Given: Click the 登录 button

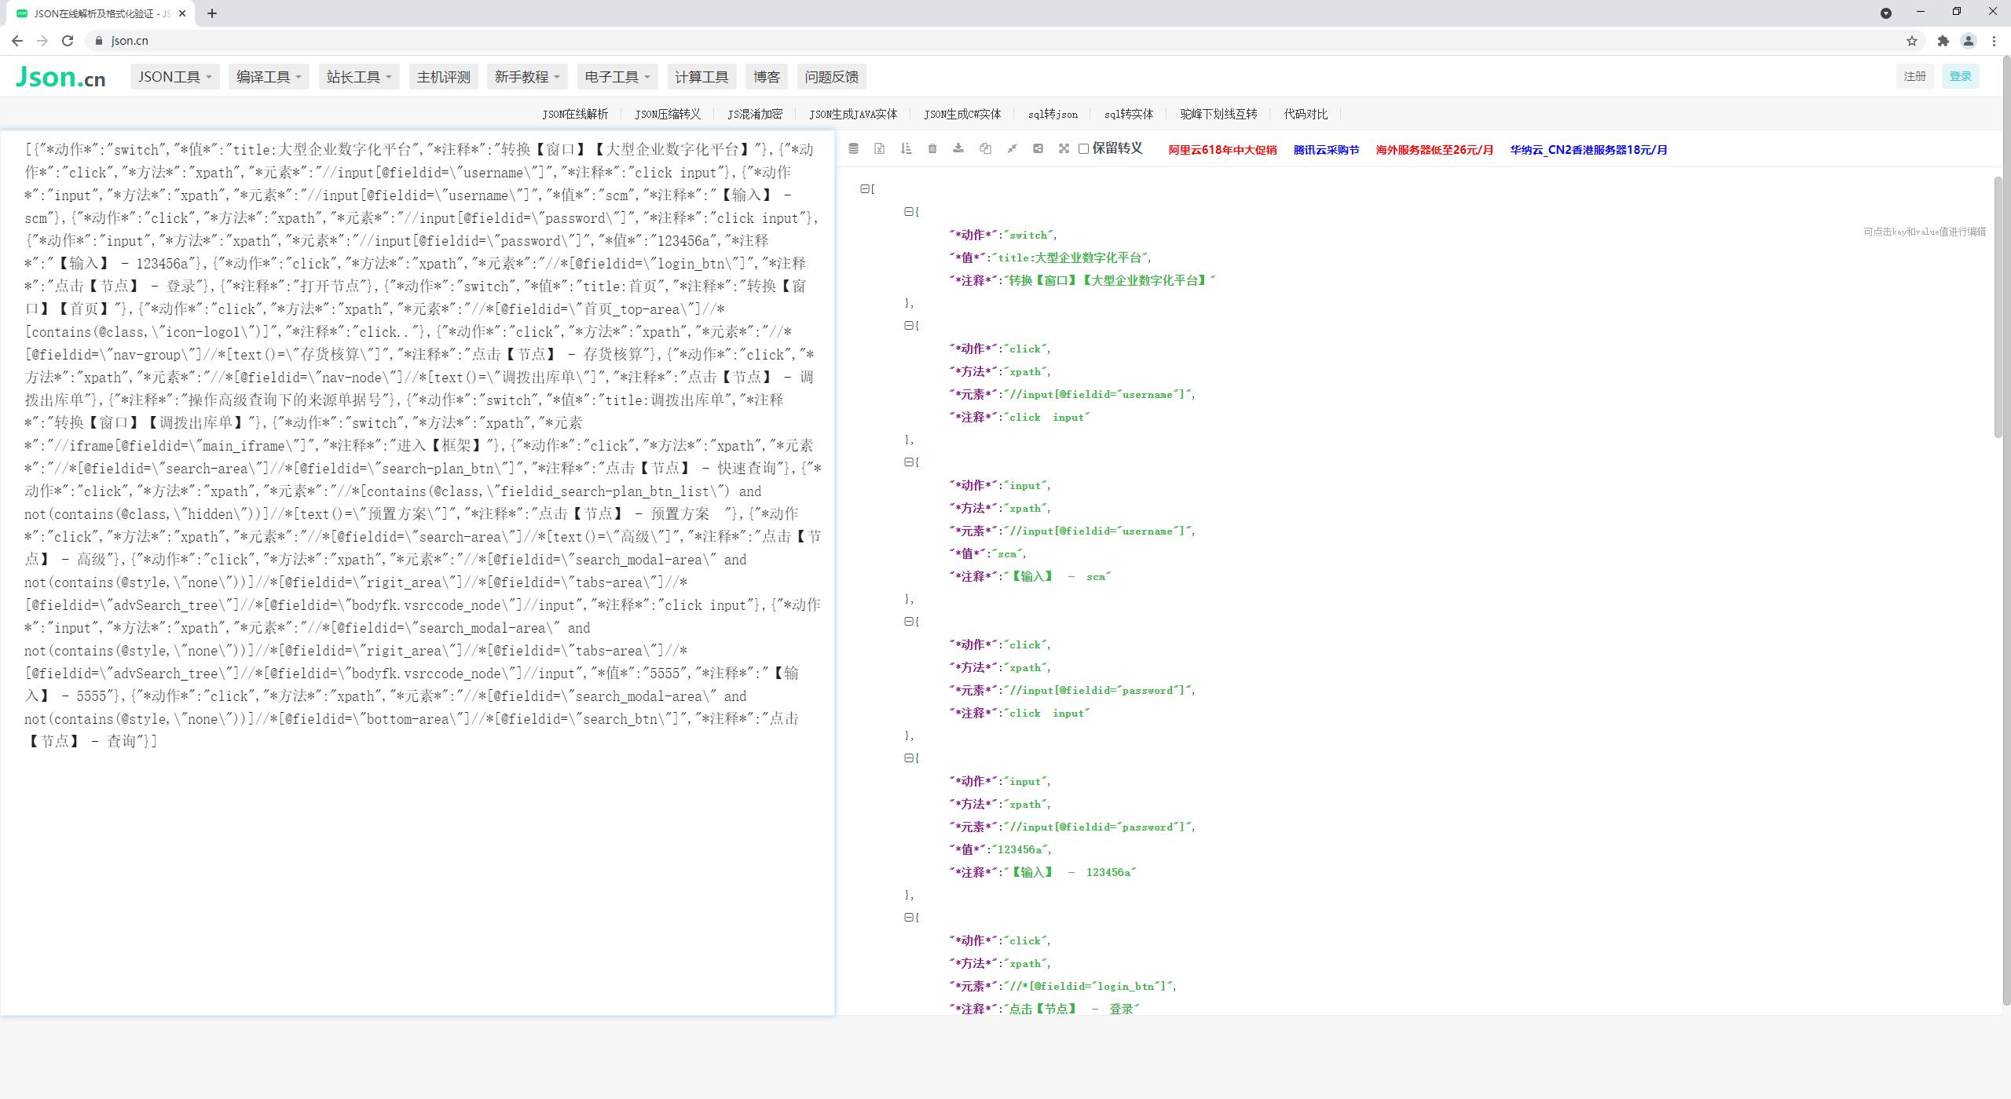Looking at the screenshot, I should (1960, 76).
